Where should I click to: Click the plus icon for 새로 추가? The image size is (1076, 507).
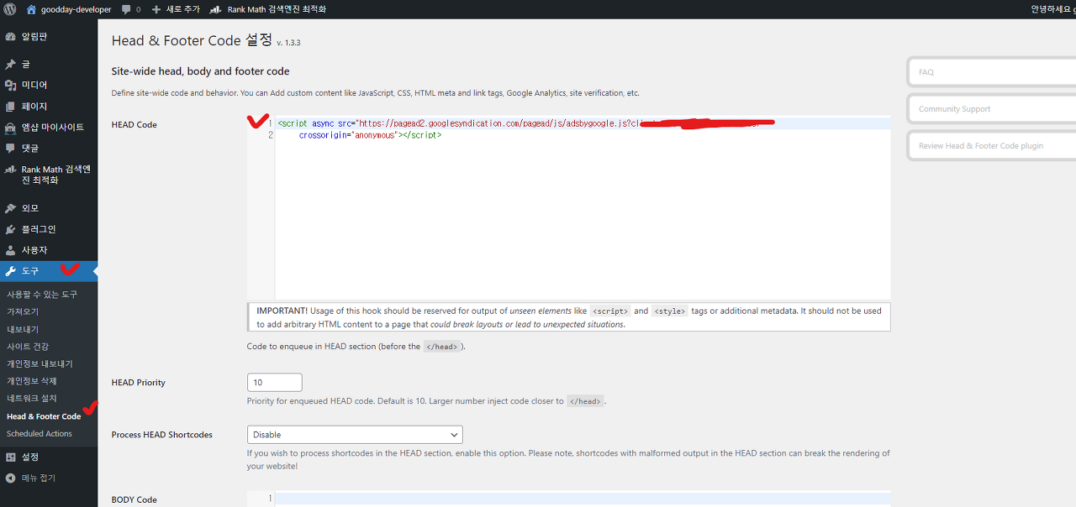click(x=156, y=9)
